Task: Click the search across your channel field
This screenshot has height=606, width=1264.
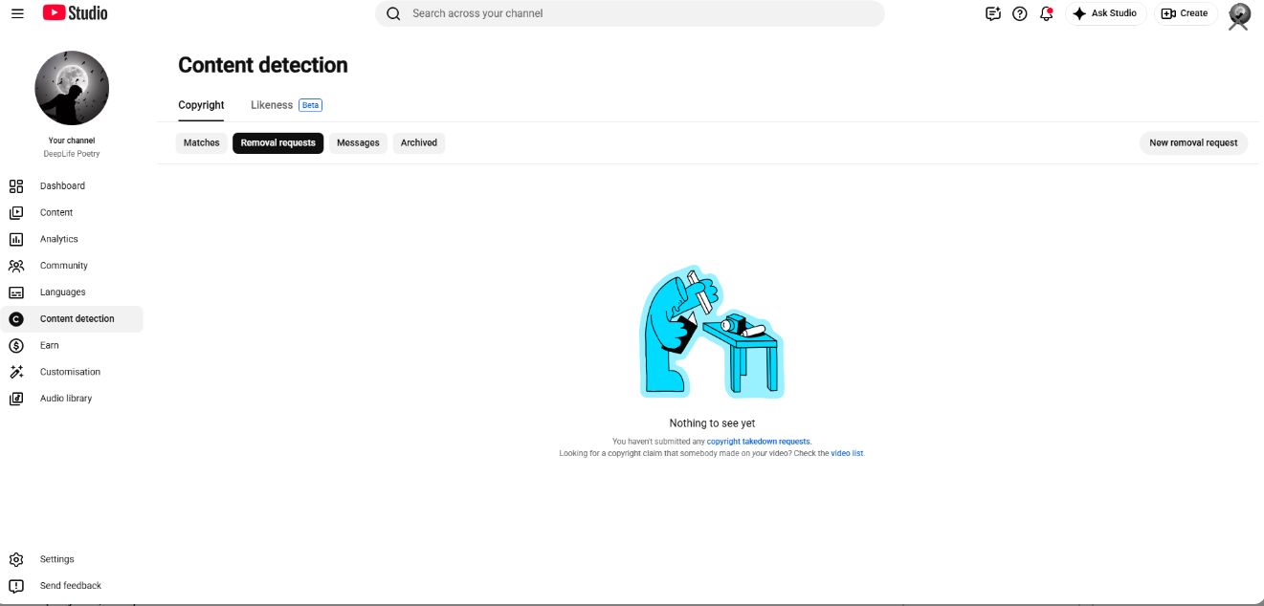Action: point(630,13)
